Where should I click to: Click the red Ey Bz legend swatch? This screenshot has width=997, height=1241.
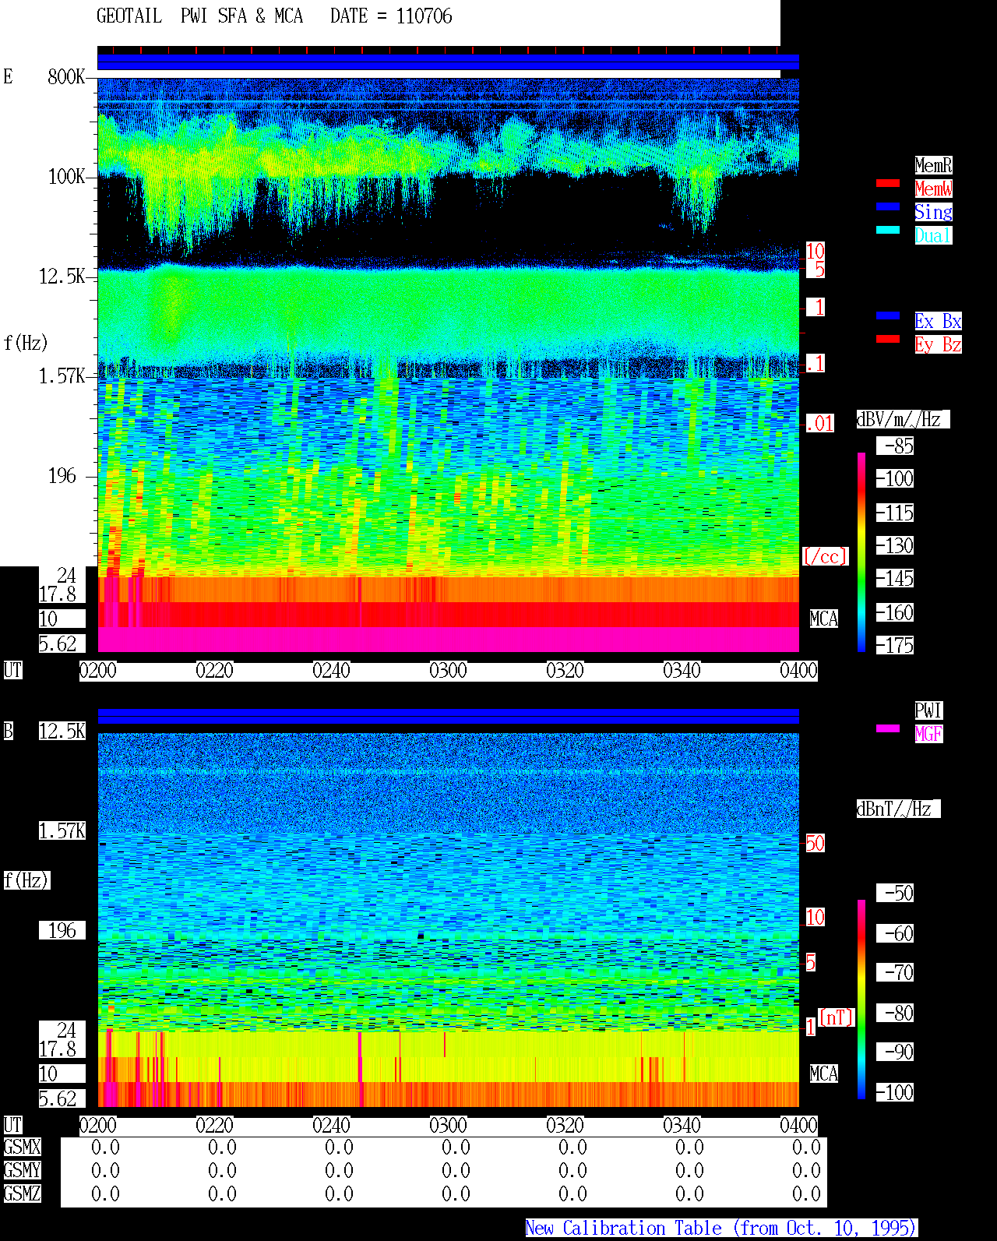point(888,339)
